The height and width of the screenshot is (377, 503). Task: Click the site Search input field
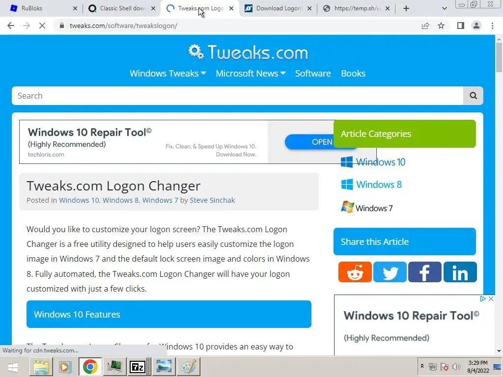click(x=237, y=96)
